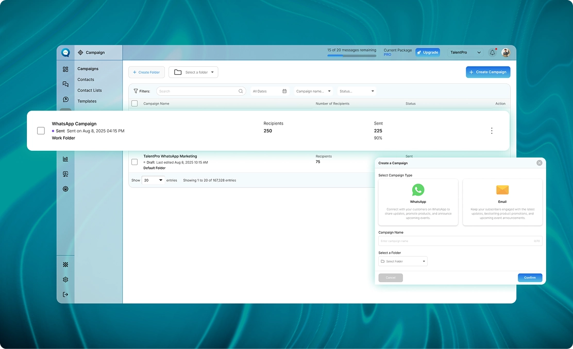Go to Campaigns in side menu
Image resolution: width=573 pixels, height=349 pixels.
pyautogui.click(x=88, y=68)
